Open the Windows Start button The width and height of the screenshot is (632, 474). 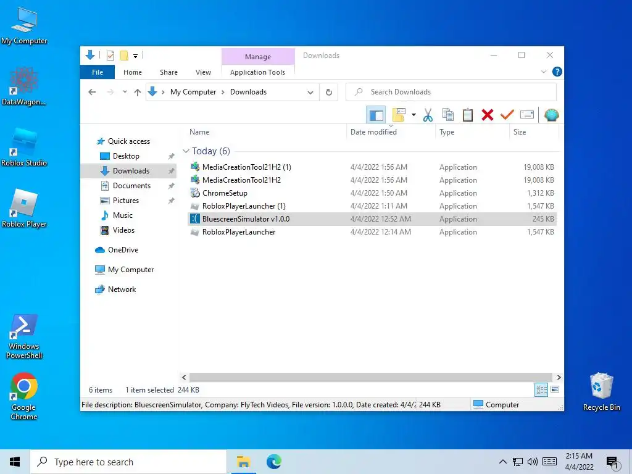[x=15, y=462]
